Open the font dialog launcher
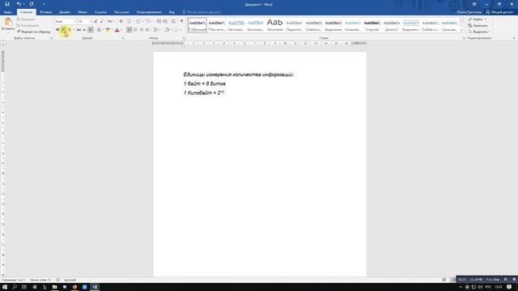Screen dimensions: 518x291 pyautogui.click(x=123, y=38)
